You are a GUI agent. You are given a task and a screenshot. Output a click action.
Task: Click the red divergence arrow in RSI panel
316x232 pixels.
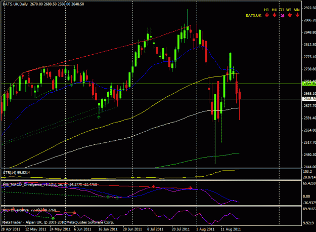[x=74, y=212]
